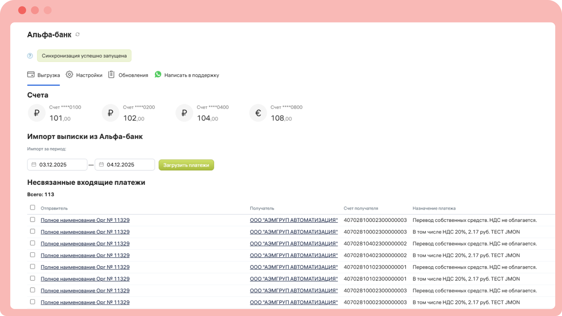The height and width of the screenshot is (316, 562).
Task: Click the blue question mark help icon
Action: [x=30, y=56]
